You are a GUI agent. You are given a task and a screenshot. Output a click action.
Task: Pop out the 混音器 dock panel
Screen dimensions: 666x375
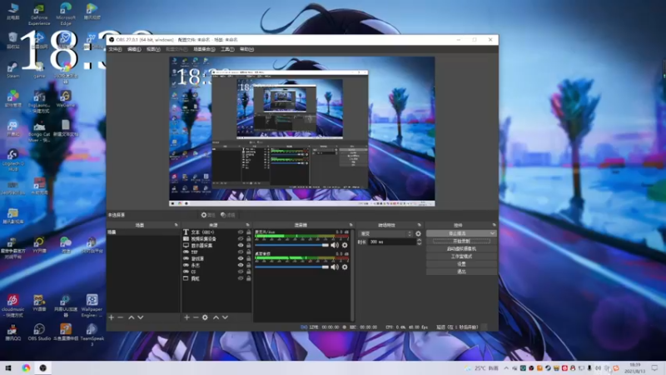click(x=350, y=225)
